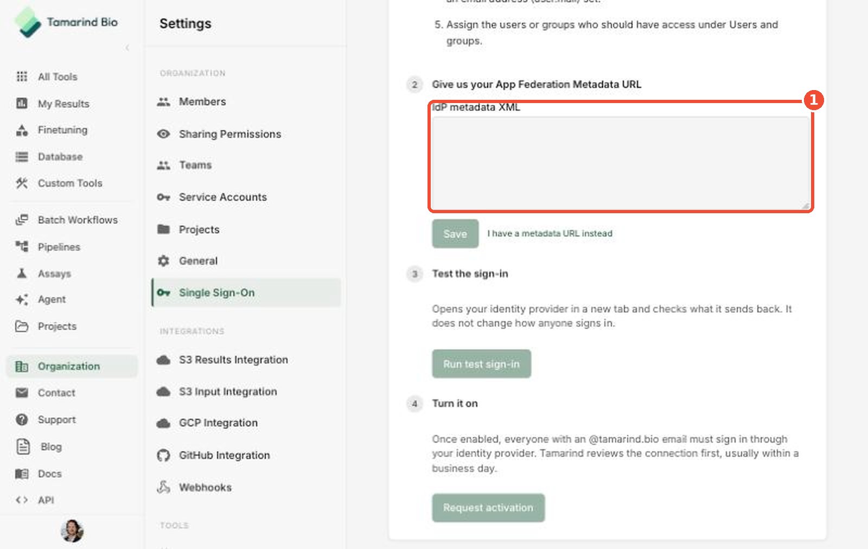Open GCP Integration cloud icon
Image resolution: width=868 pixels, height=549 pixels.
[163, 423]
